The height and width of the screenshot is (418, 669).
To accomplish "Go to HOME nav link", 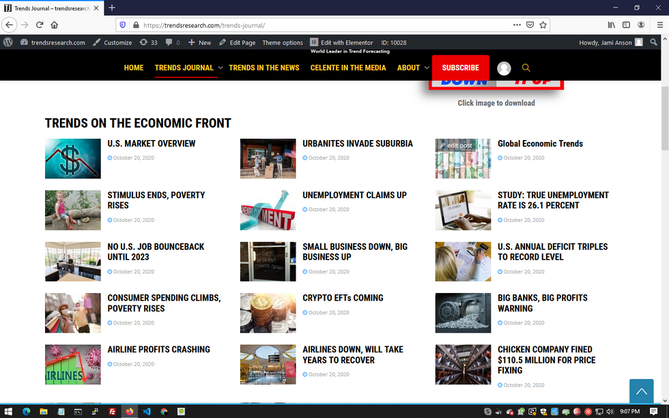I will pos(134,68).
